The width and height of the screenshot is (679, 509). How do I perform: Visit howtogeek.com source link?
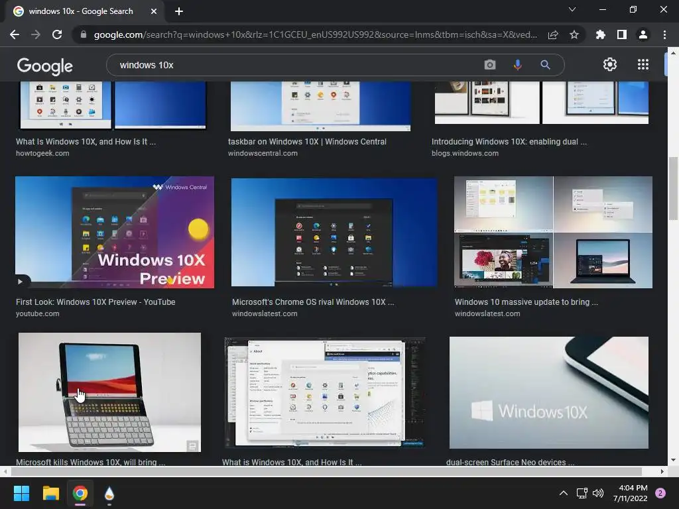click(42, 153)
